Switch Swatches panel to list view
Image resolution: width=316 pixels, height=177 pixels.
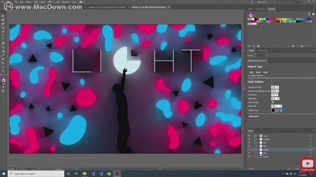pos(309,14)
